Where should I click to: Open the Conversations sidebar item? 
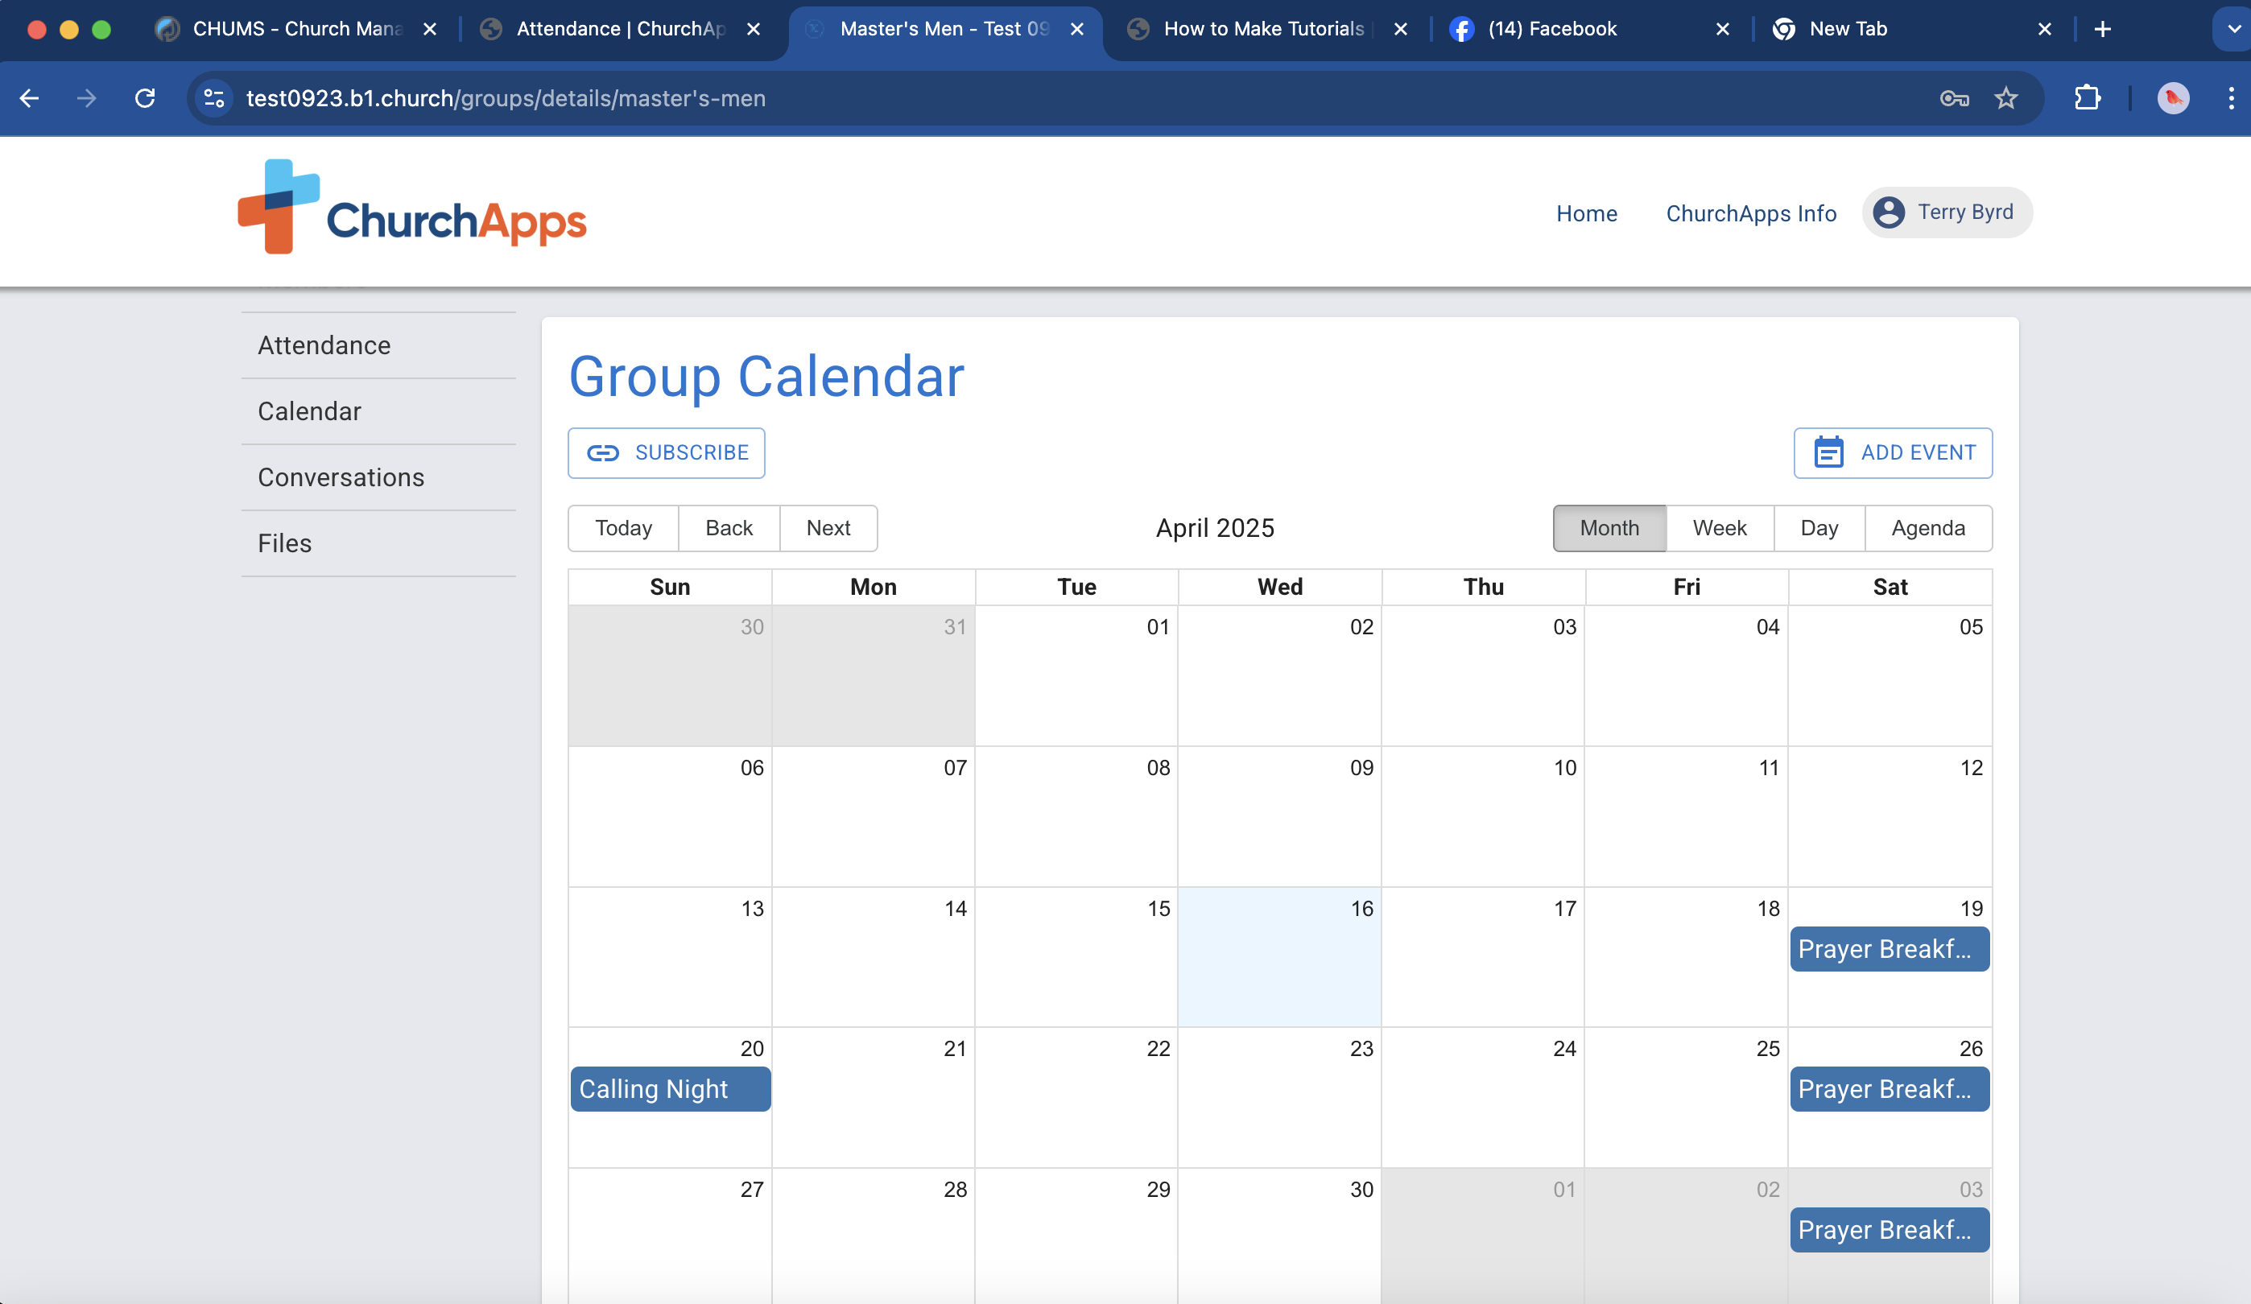(x=341, y=477)
